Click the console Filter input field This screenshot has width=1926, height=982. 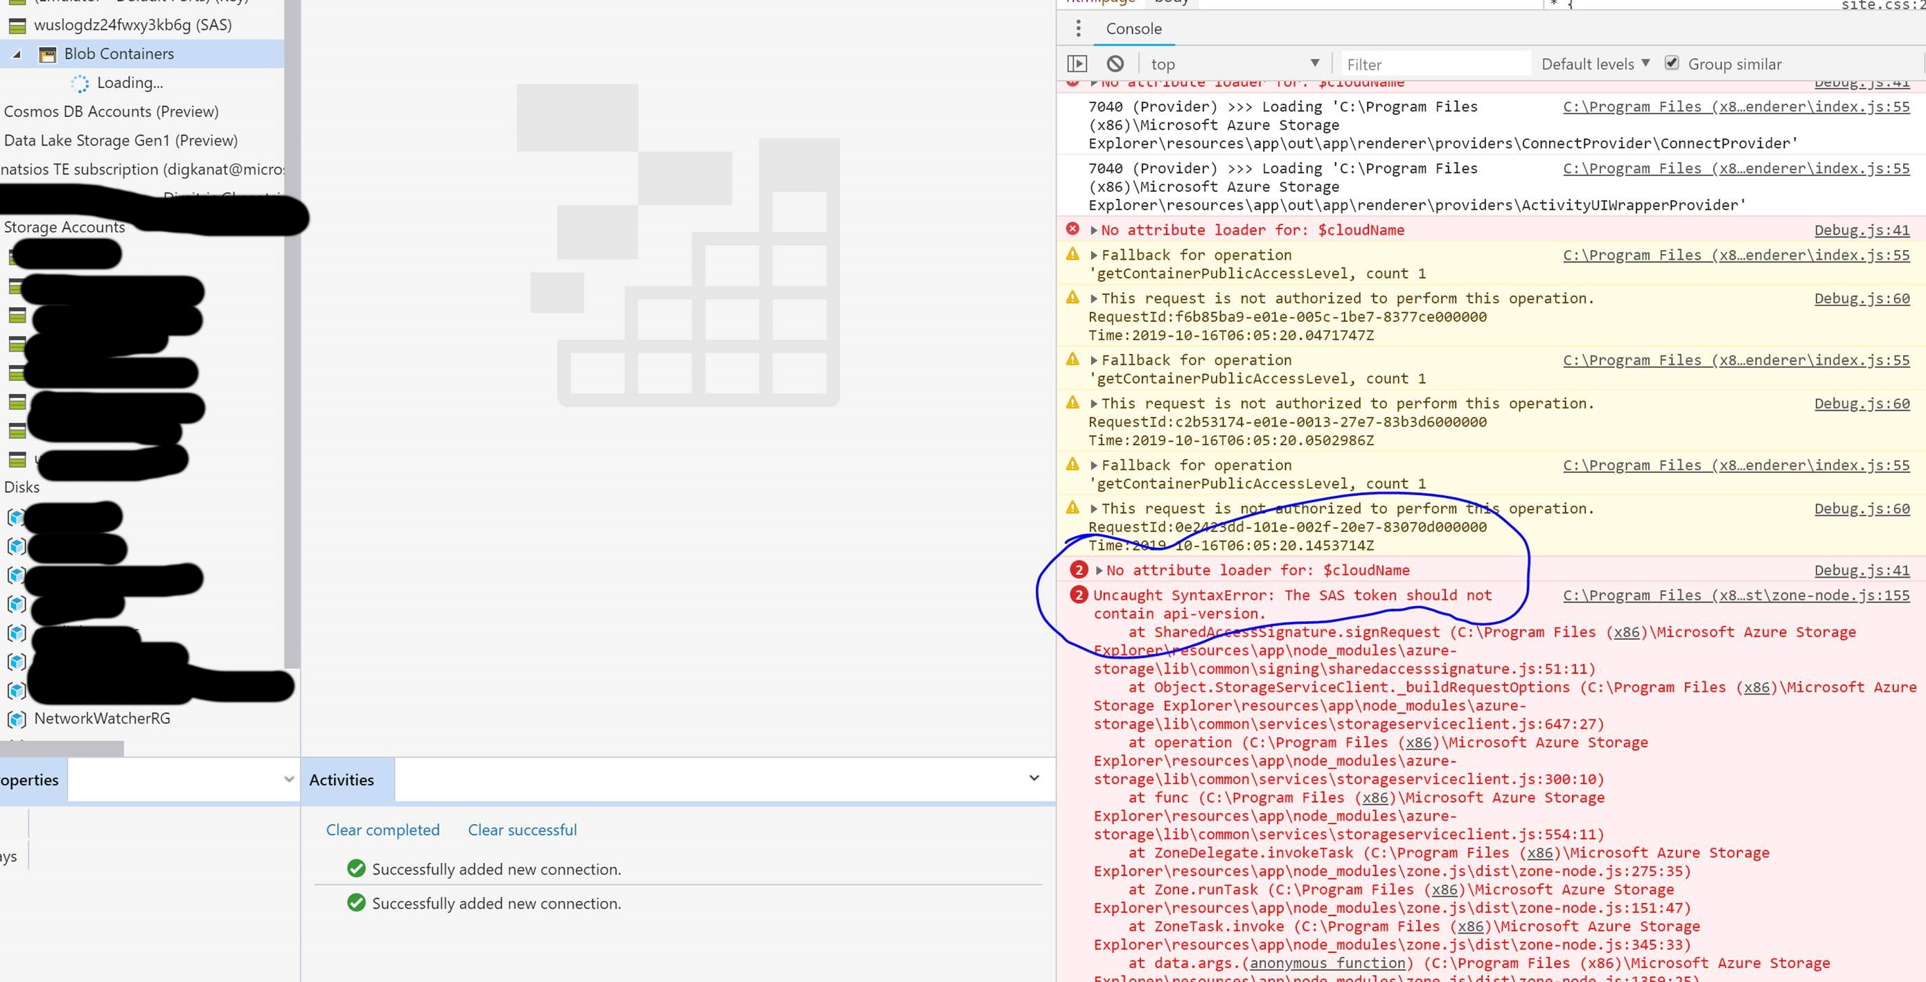point(1434,64)
